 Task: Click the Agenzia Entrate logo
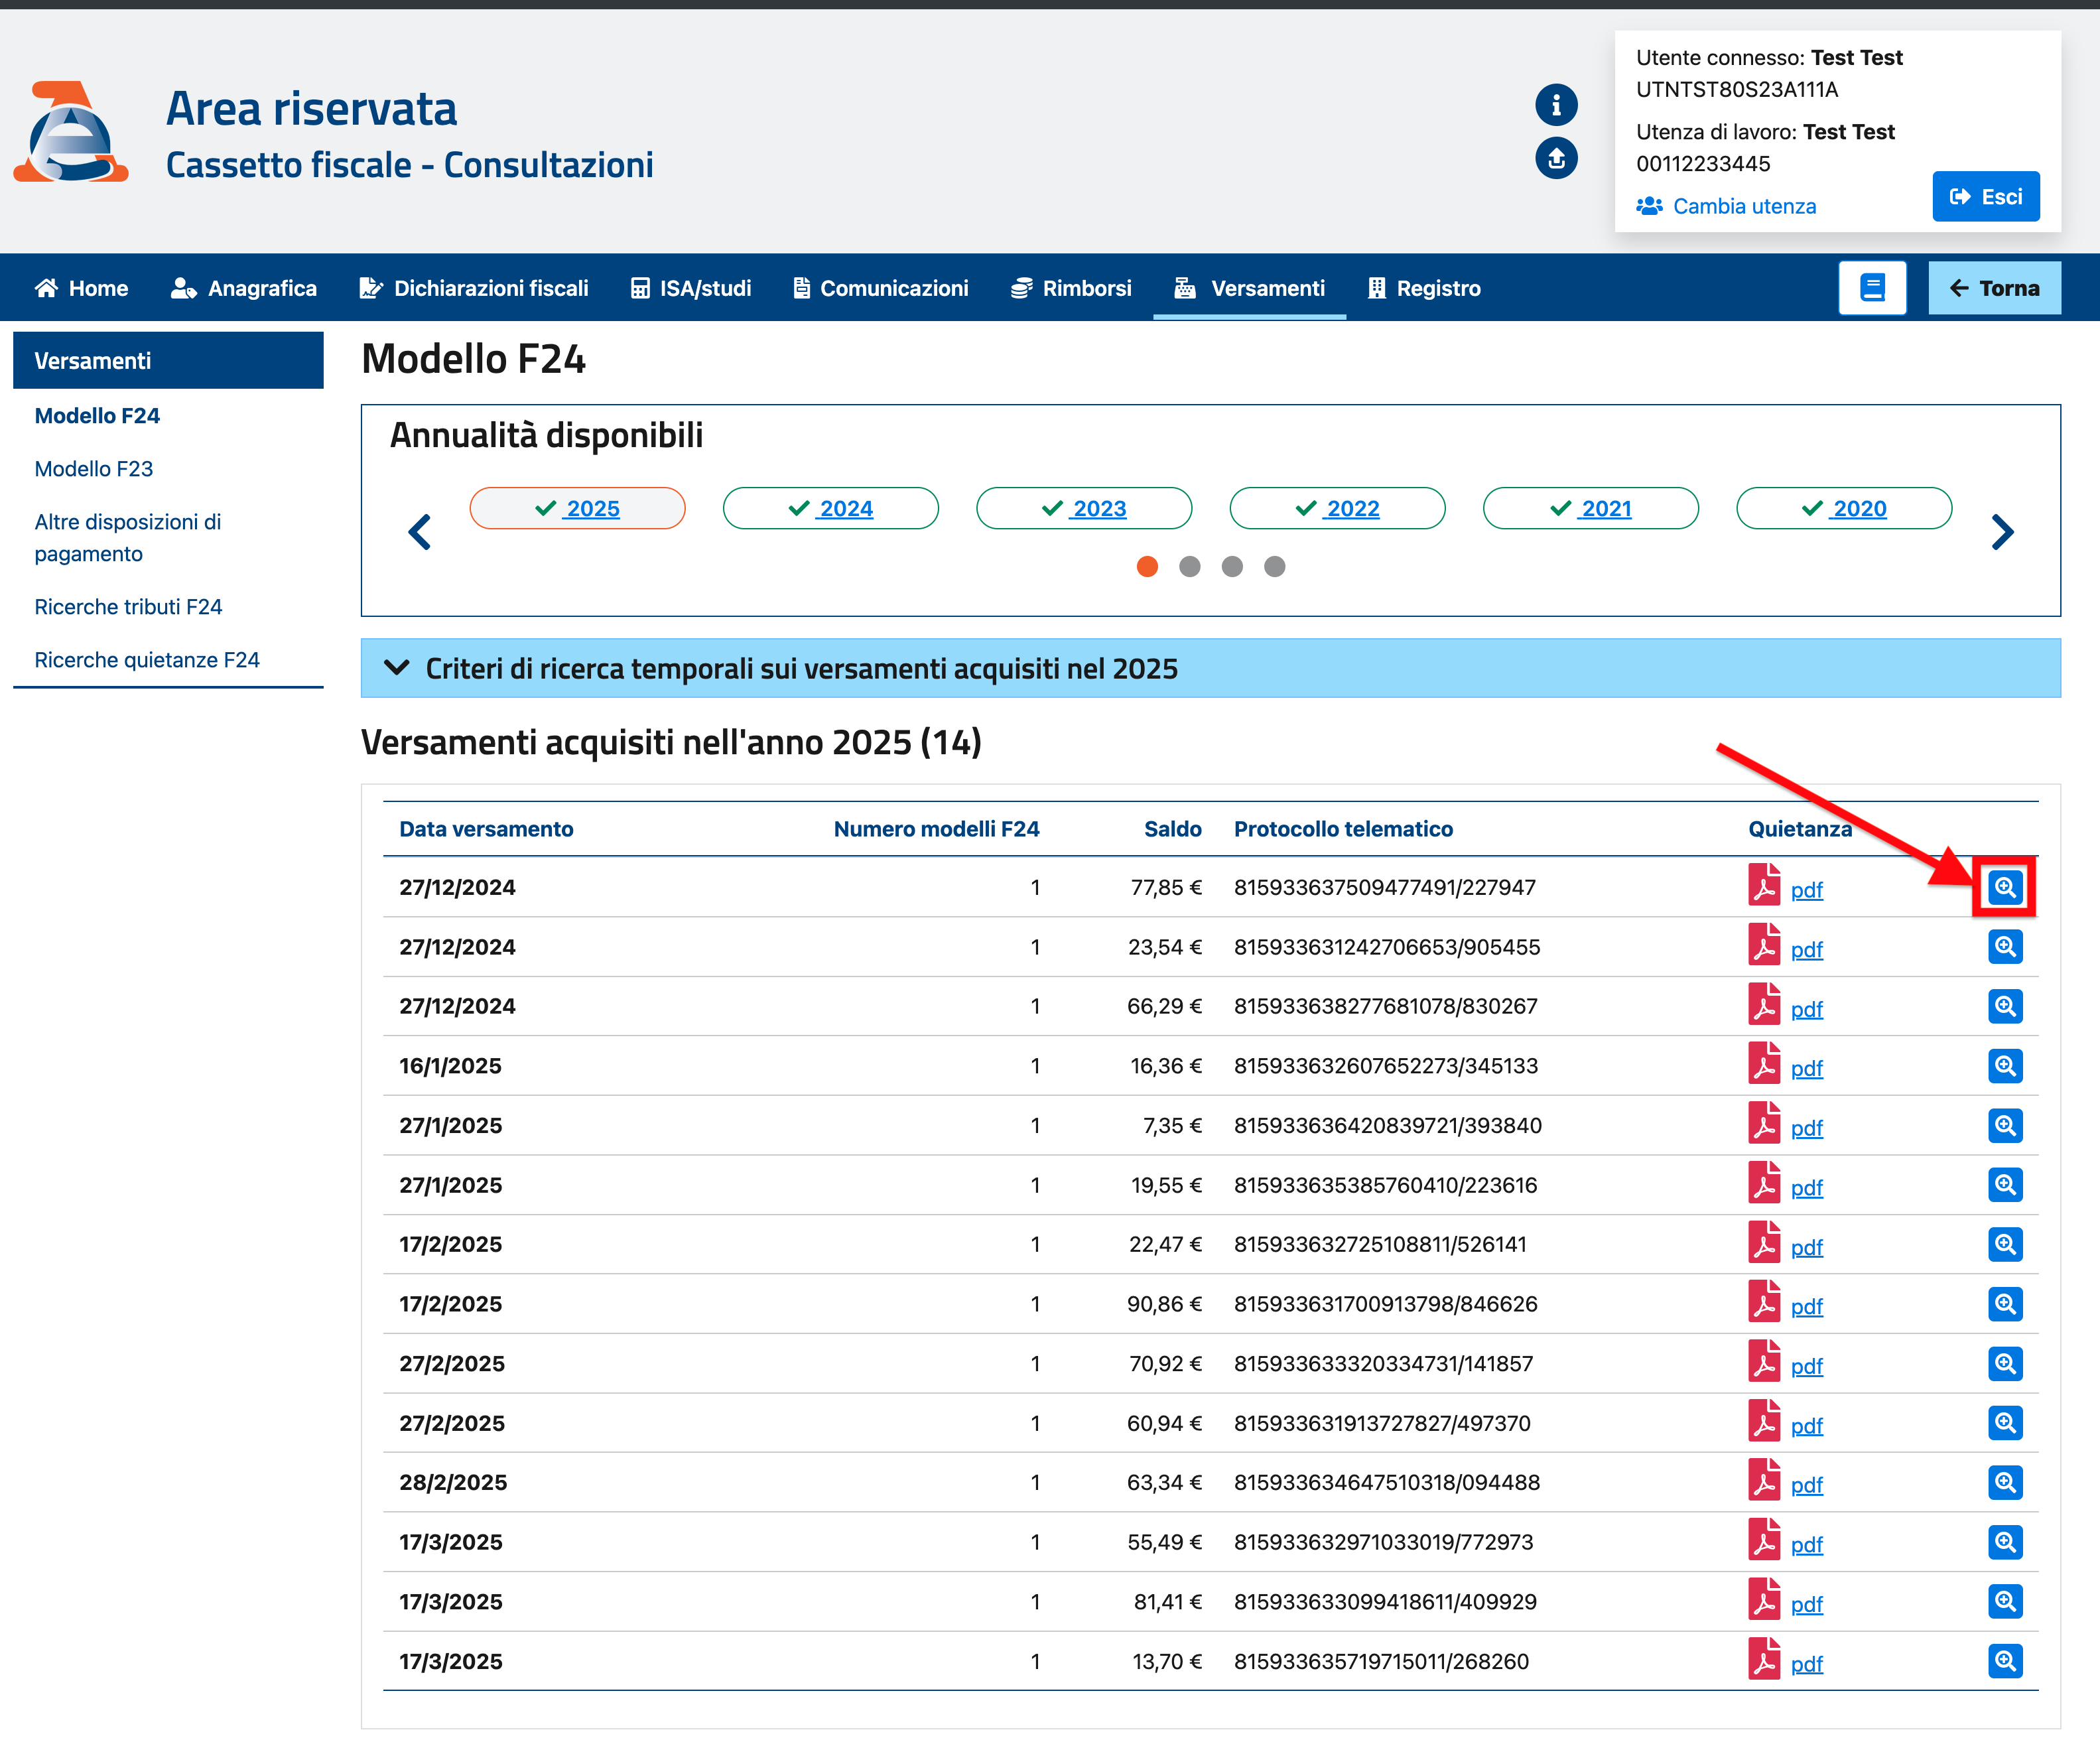tap(71, 132)
